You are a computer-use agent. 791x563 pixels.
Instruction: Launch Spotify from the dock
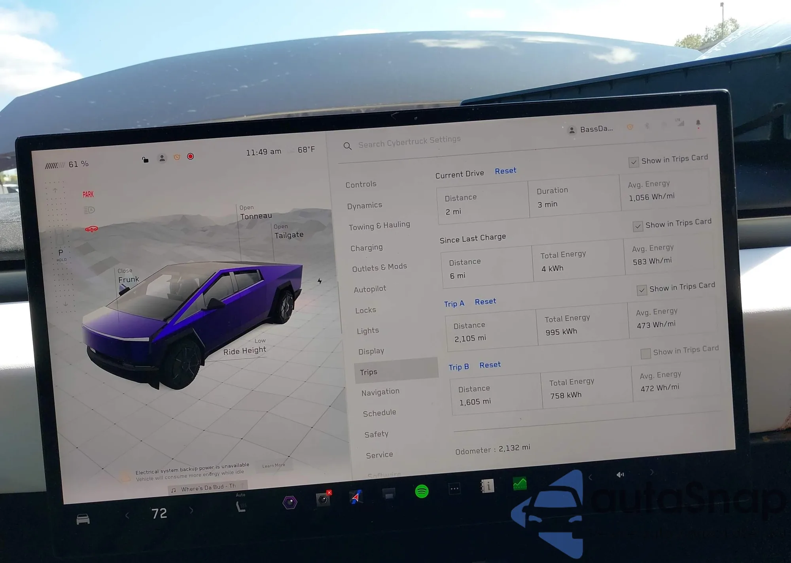tap(422, 491)
